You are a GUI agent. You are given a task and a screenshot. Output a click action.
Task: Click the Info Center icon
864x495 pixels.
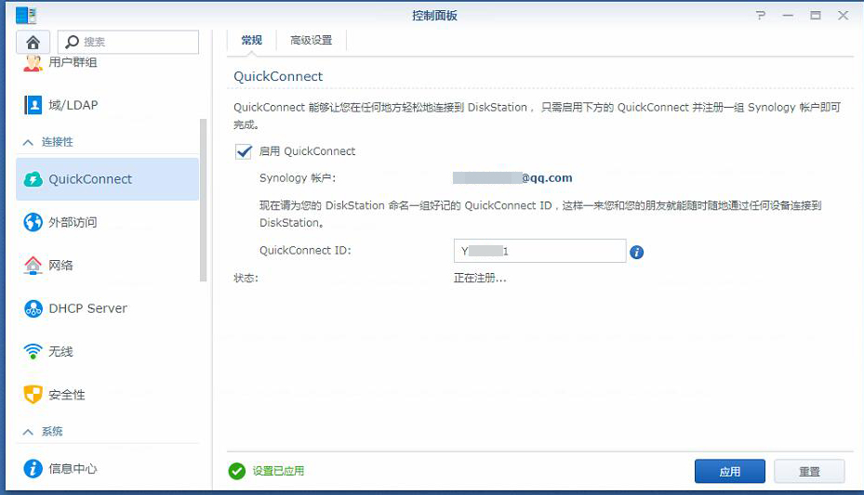[x=33, y=469]
